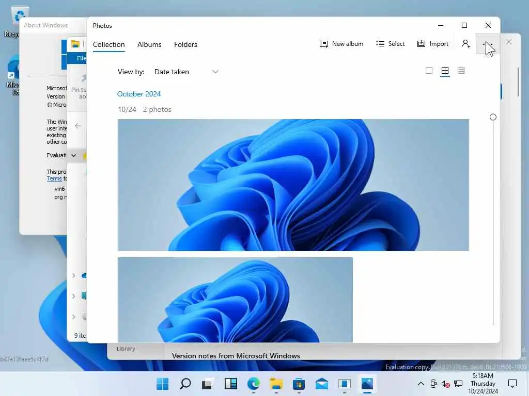Open the network tray icon
The width and height of the screenshot is (529, 396).
(x=458, y=384)
